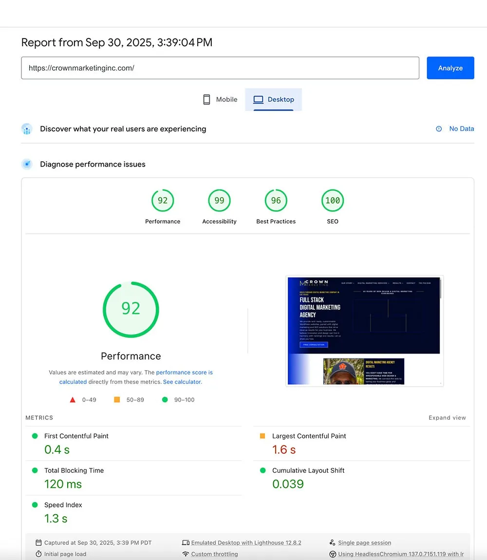487x560 pixels.
Task: Click the No Data link
Action: click(x=462, y=129)
